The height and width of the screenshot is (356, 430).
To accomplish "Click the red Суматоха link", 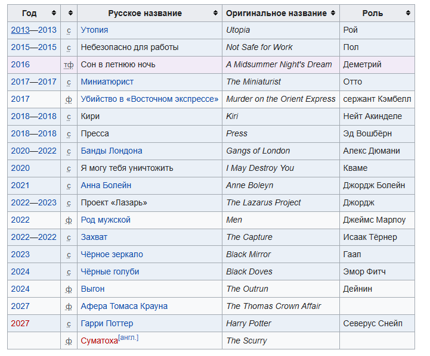I will click(x=99, y=341).
